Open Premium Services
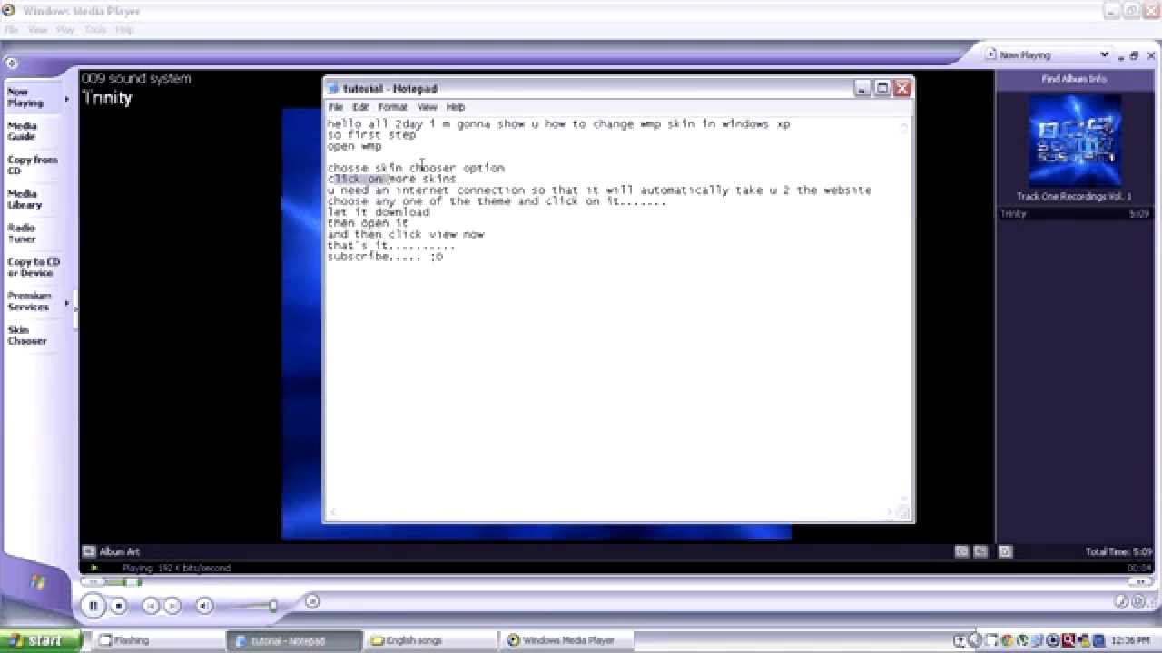Viewport: 1162px width, 653px height. pyautogui.click(x=29, y=301)
